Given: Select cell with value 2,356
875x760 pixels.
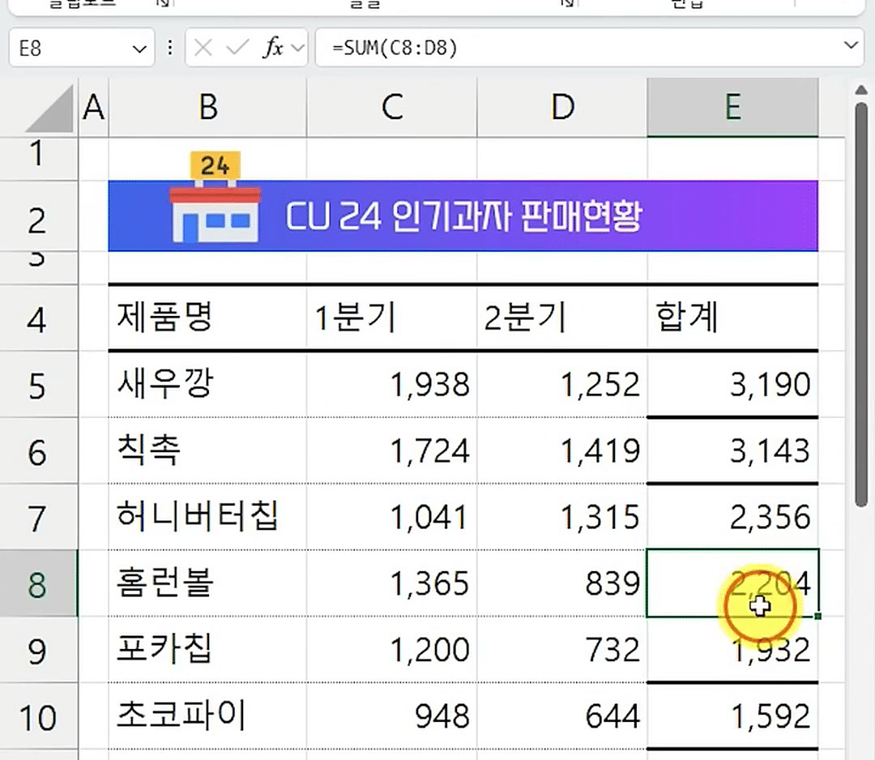Looking at the screenshot, I should 732,517.
